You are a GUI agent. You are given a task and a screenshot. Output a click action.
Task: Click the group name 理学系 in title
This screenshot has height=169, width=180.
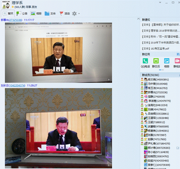(17, 3)
